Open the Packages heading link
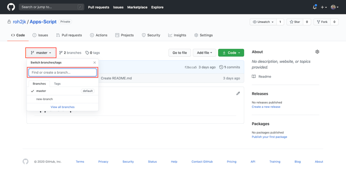This screenshot has height=192, width=346. [x=261, y=124]
